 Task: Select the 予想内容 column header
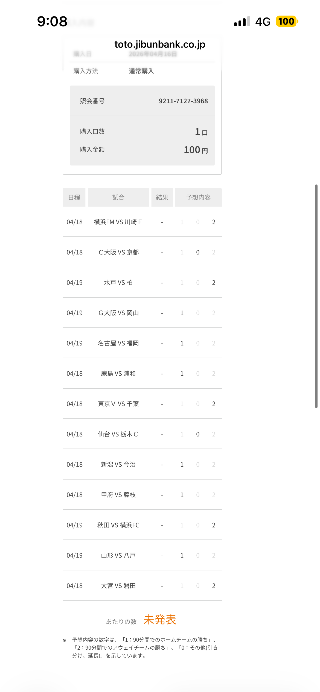coord(198,197)
